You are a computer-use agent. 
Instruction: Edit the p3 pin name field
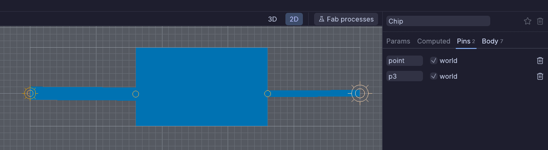pyautogui.click(x=405, y=76)
